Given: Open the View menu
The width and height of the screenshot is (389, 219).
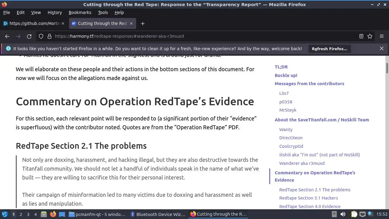Looking at the screenshot, I should 36,12.
